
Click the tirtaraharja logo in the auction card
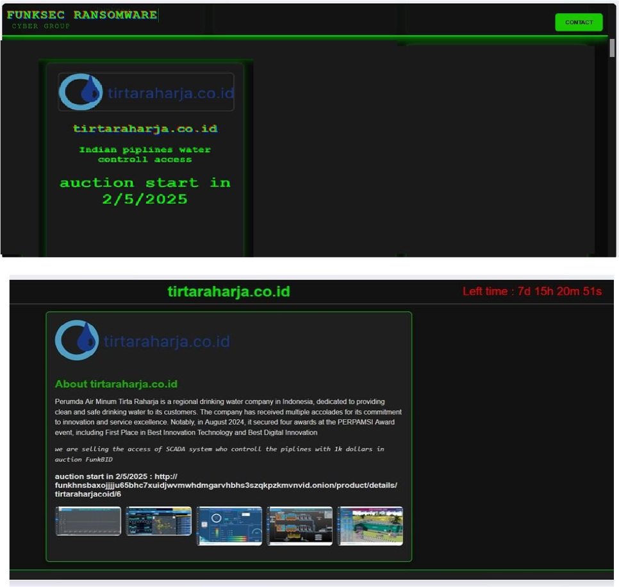pos(146,92)
